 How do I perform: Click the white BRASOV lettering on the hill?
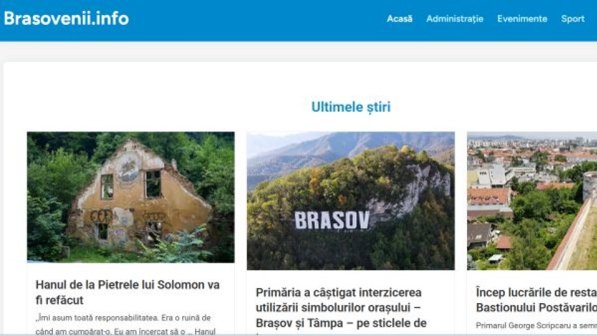(331, 220)
